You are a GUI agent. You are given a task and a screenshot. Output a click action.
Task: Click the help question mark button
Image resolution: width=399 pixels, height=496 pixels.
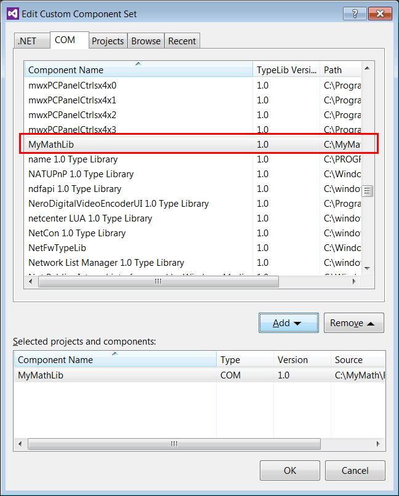pos(355,14)
